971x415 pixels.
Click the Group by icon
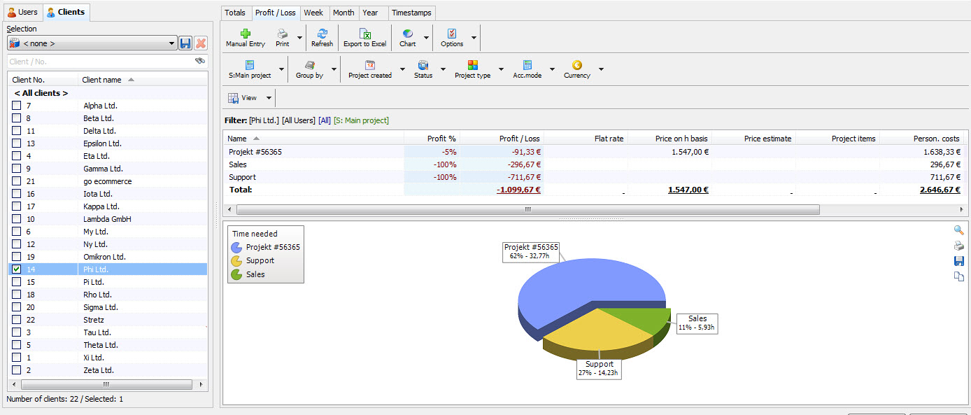point(309,65)
